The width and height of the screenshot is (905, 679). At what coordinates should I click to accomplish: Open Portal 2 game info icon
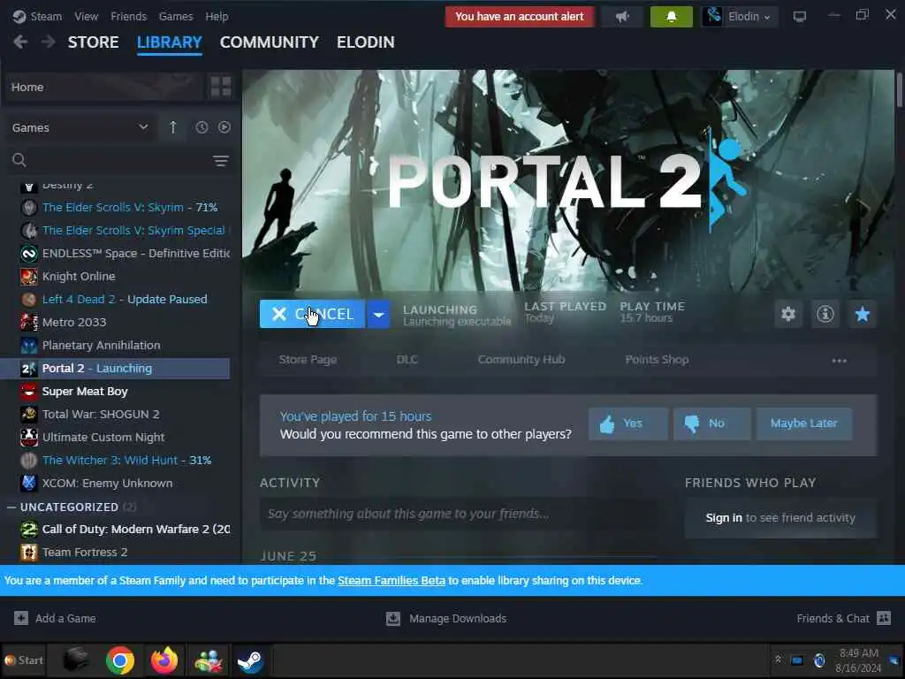[825, 314]
